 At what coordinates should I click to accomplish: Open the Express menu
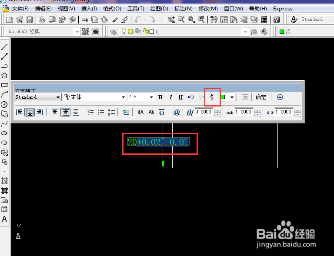(283, 9)
